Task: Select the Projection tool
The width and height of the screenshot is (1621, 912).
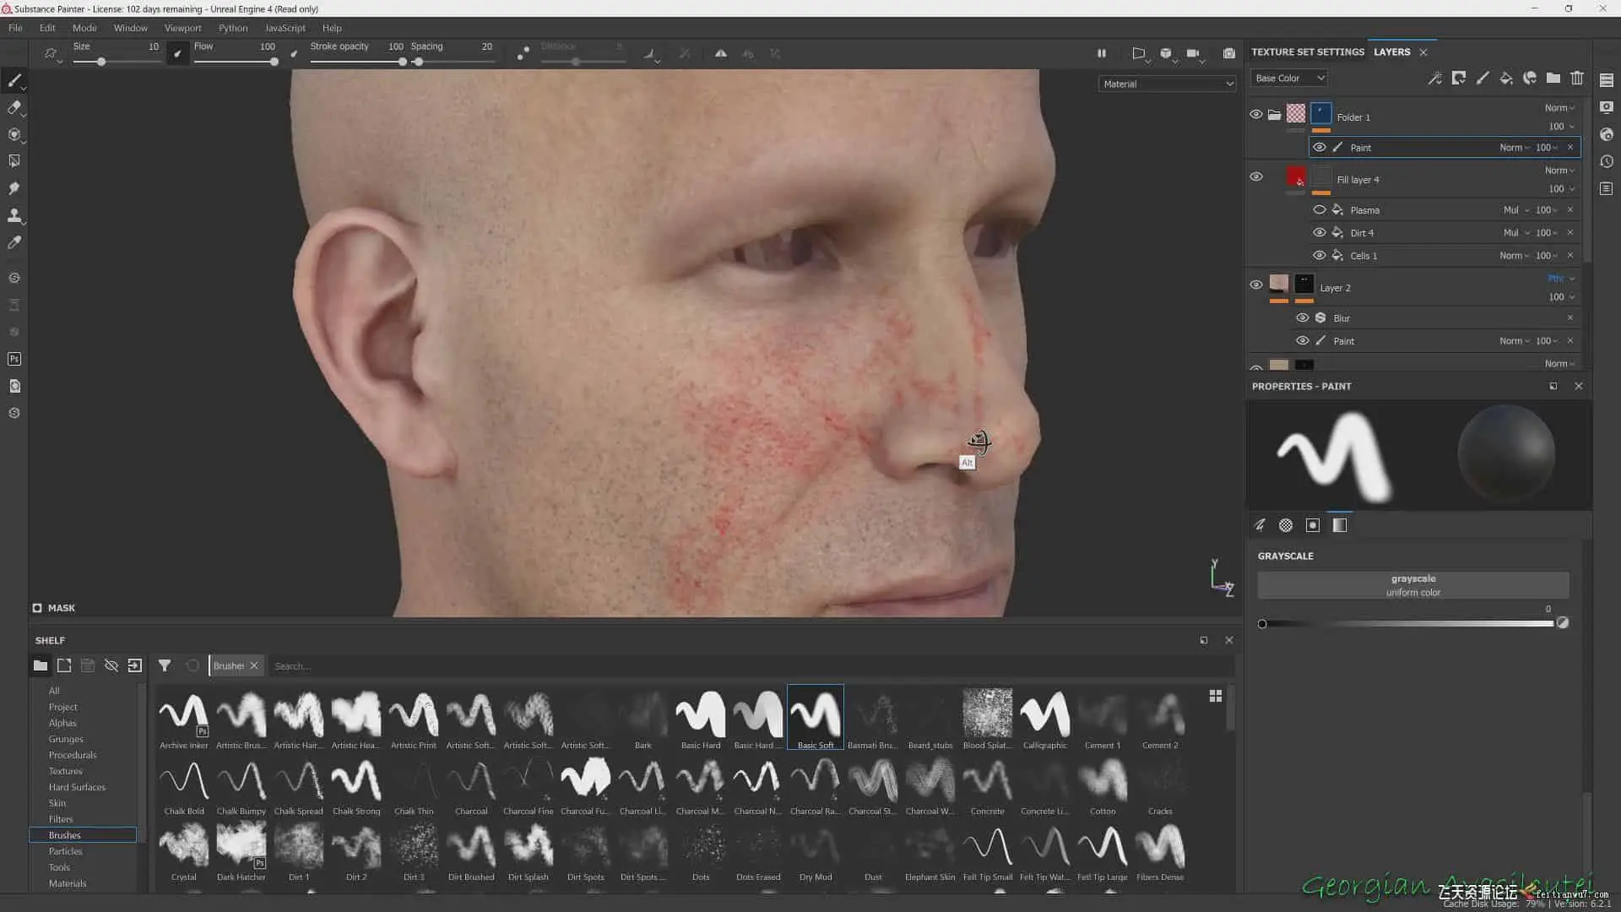Action: [x=14, y=134]
